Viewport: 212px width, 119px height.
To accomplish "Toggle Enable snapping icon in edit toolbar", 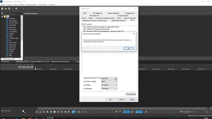I will pos(125,112).
